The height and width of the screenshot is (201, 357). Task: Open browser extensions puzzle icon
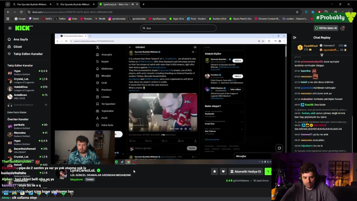click(326, 12)
